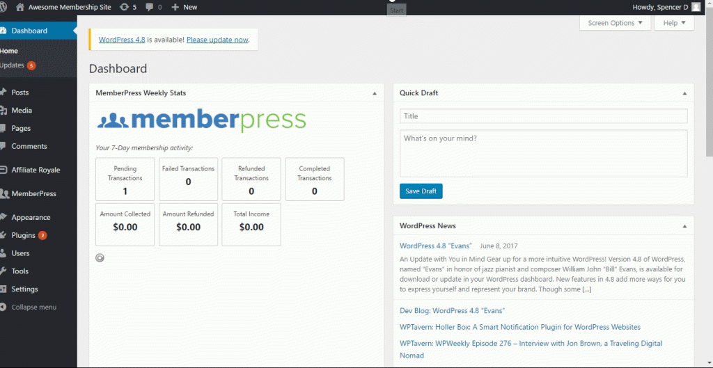Click the comments bubble icon in admin bar
This screenshot has height=368, width=713.
coord(150,7)
